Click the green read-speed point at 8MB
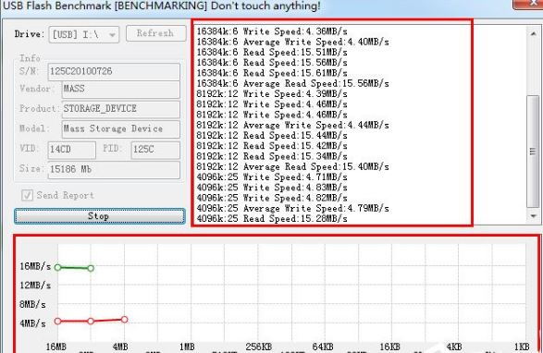The image size is (543, 353). pyautogui.click(x=91, y=268)
